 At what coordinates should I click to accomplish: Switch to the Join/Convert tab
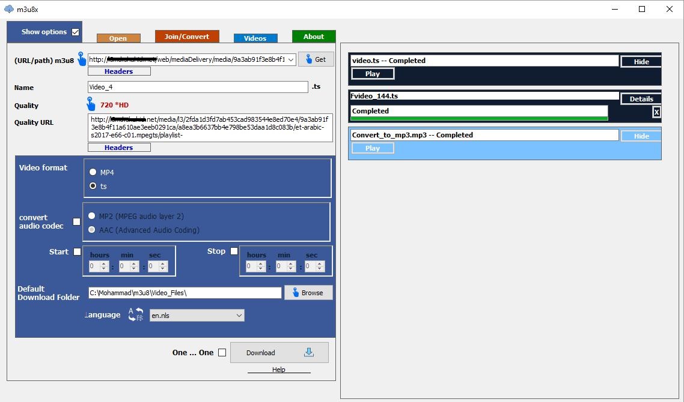click(187, 37)
